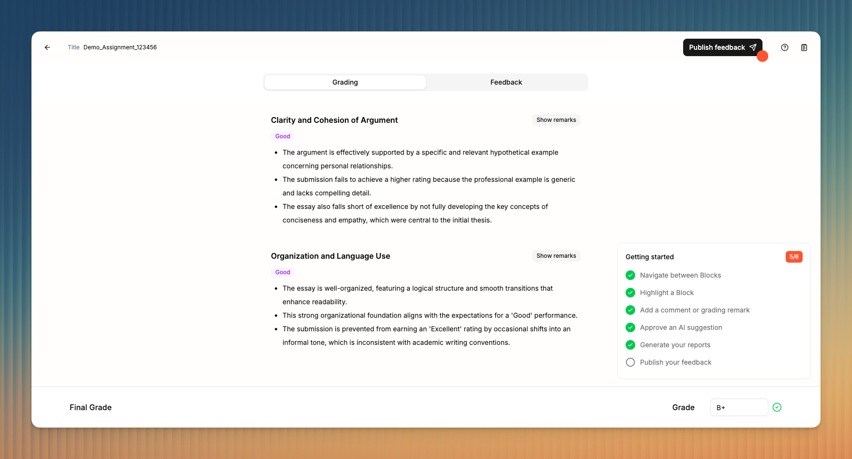Viewport: 852px width, 459px height.
Task: Toggle the Generate your reports check
Action: tap(630, 345)
